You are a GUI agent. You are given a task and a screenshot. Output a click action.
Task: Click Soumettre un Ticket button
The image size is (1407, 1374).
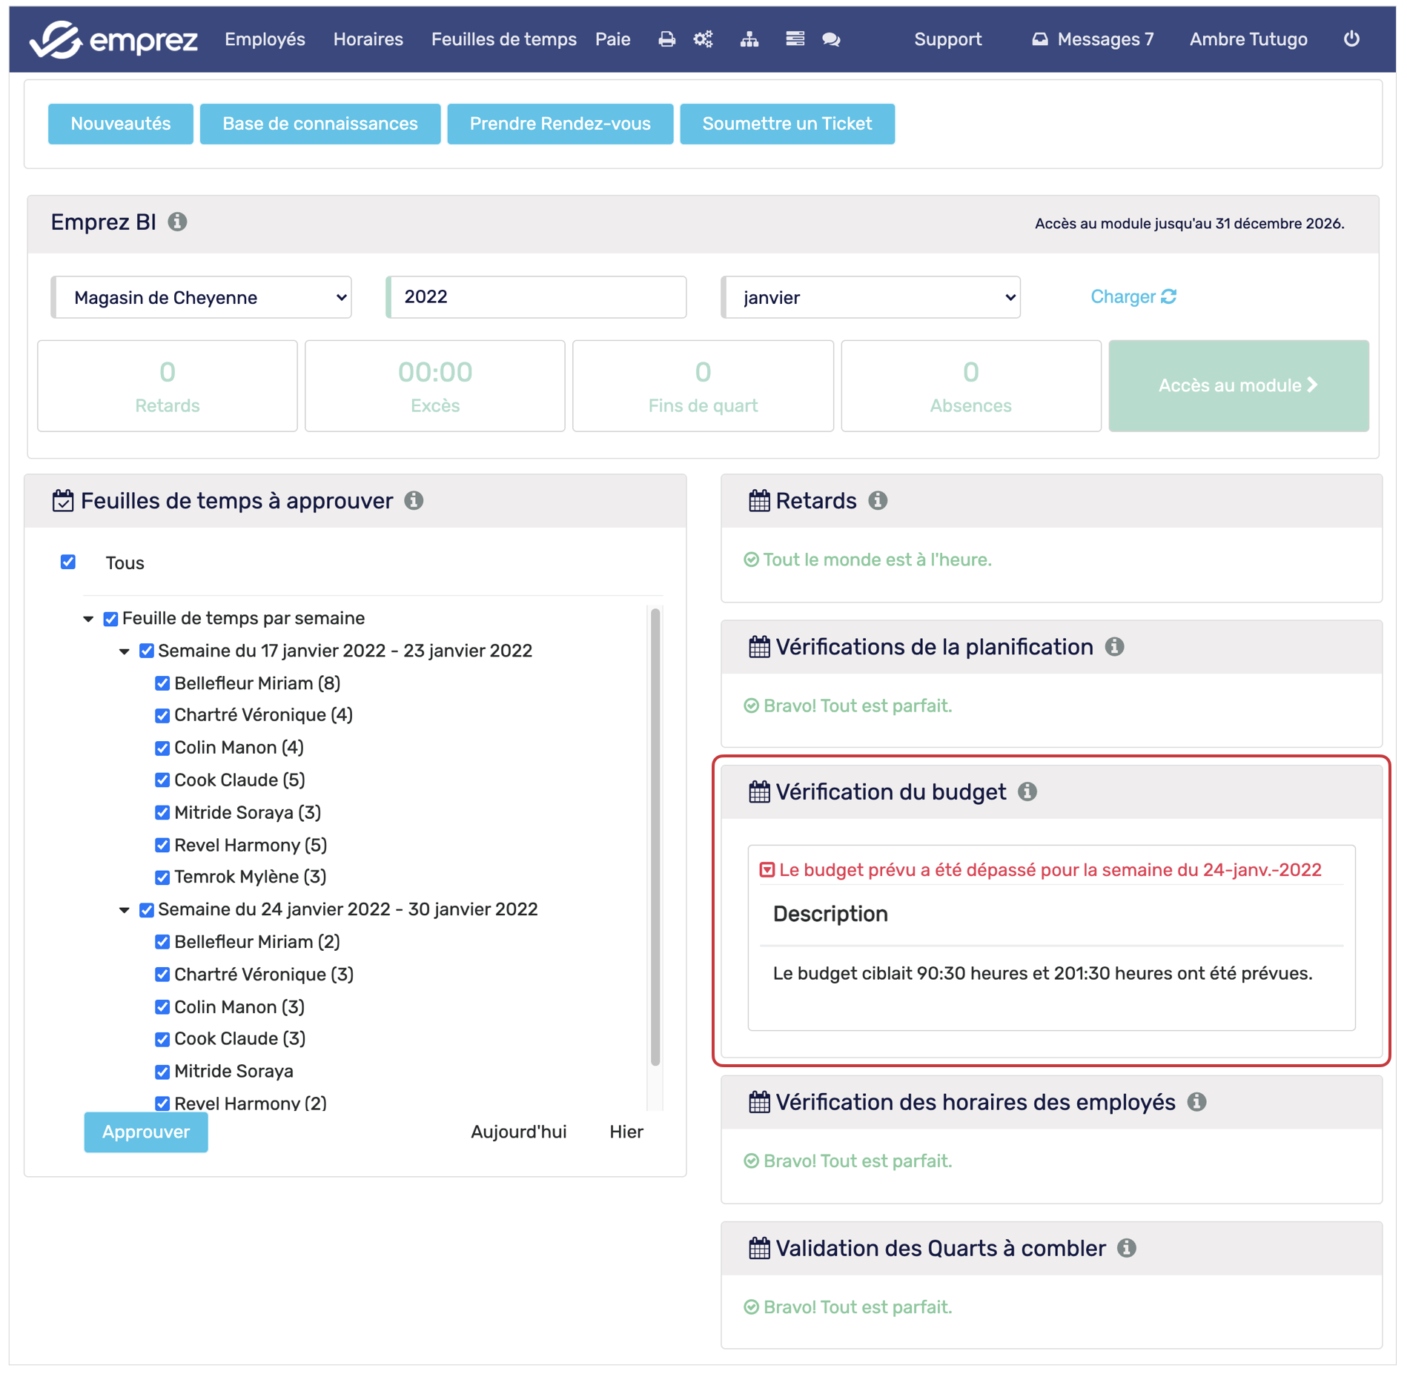tap(787, 124)
